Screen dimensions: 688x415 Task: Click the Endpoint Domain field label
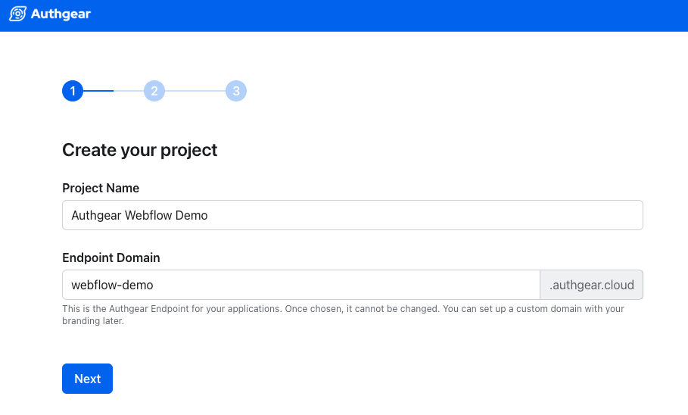click(111, 257)
